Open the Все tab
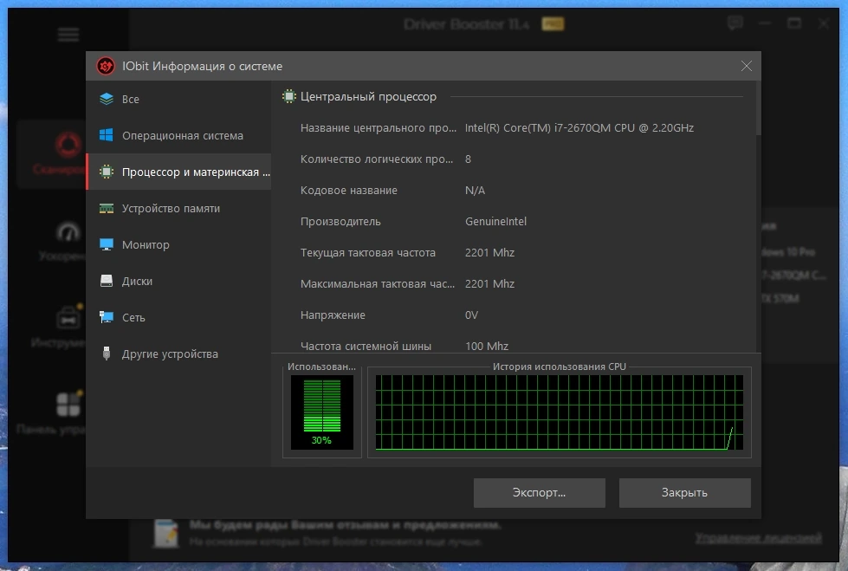 click(178, 99)
